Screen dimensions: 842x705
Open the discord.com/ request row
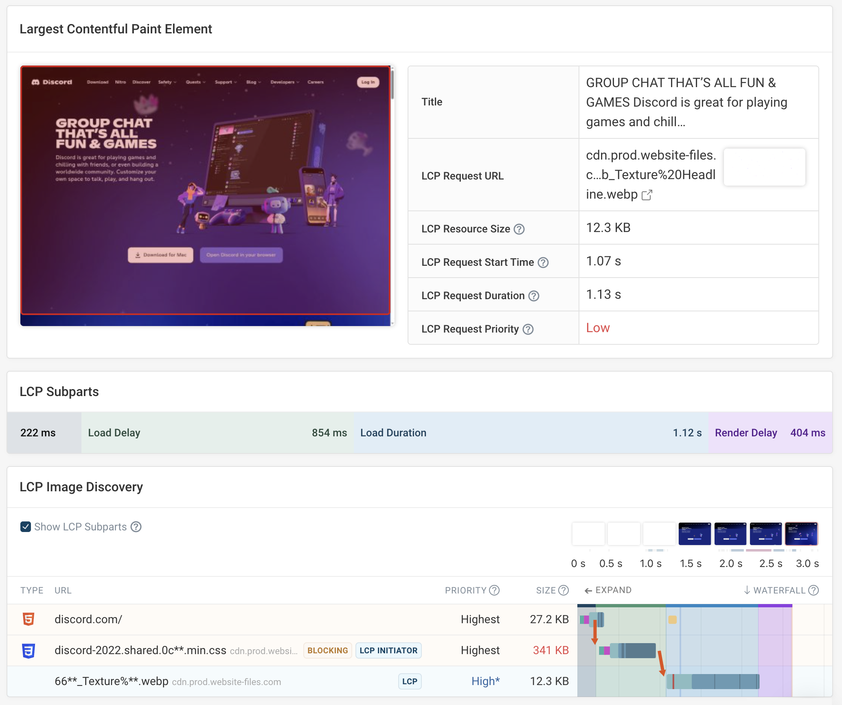coord(88,619)
